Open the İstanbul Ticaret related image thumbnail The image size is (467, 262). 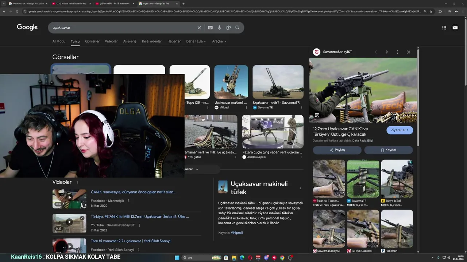[x=329, y=179]
